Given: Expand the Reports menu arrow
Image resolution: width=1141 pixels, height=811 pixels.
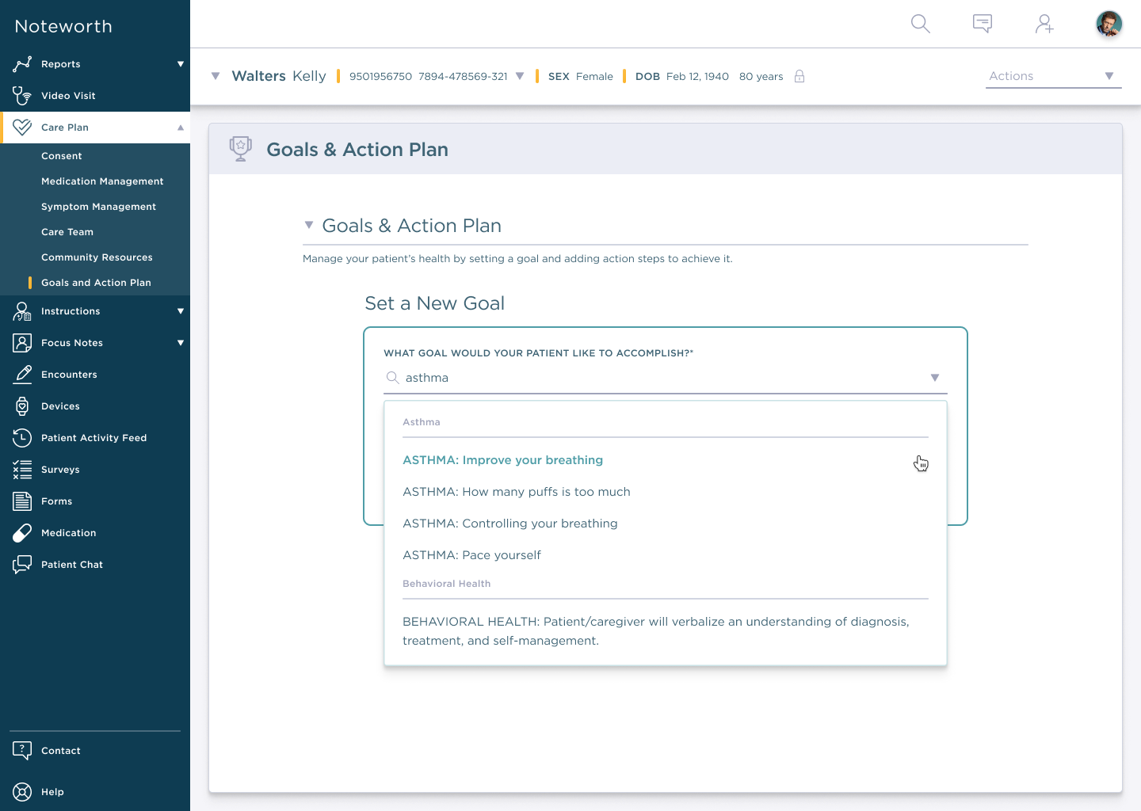Looking at the screenshot, I should tap(181, 64).
